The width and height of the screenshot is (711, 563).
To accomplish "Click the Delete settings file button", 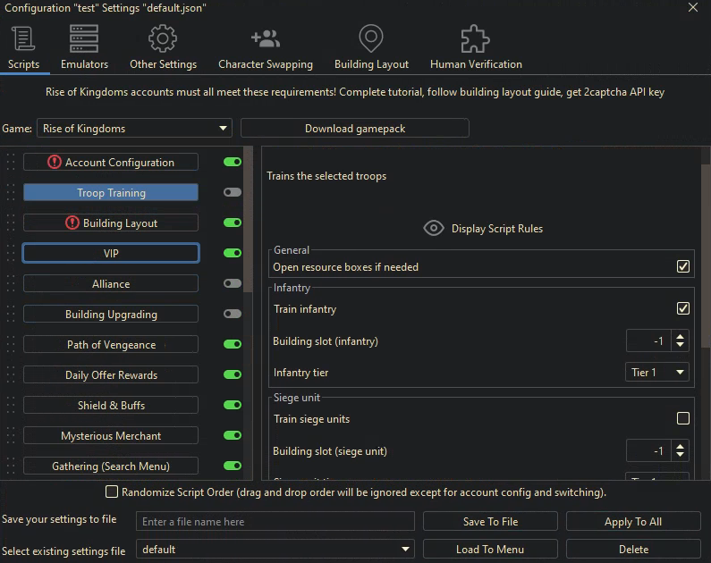I will [x=633, y=549].
